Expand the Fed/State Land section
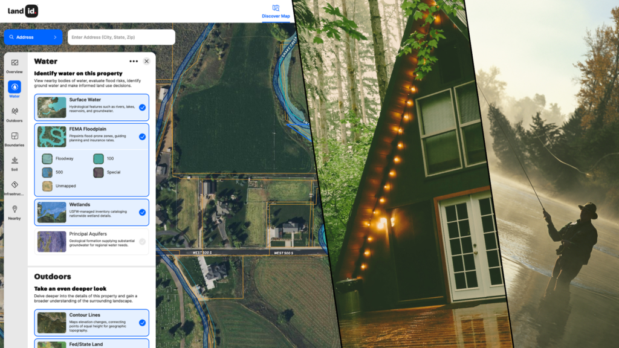This screenshot has width=619, height=348. 91,344
